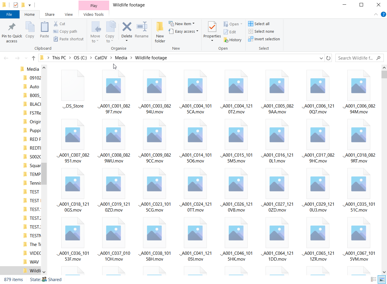Select ._A001_C067_1015VM.mov file

[359, 240]
